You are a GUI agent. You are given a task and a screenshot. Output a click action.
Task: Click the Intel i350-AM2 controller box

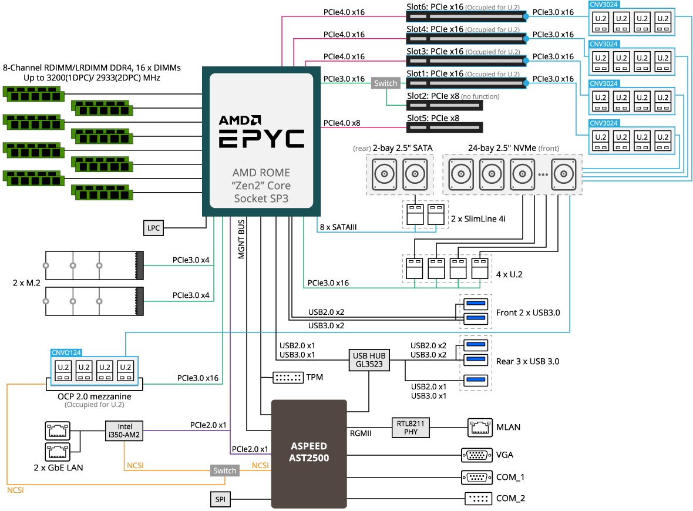point(125,431)
